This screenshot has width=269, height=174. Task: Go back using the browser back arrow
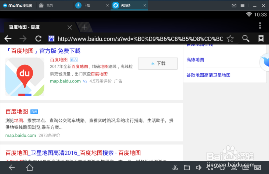[8, 39]
